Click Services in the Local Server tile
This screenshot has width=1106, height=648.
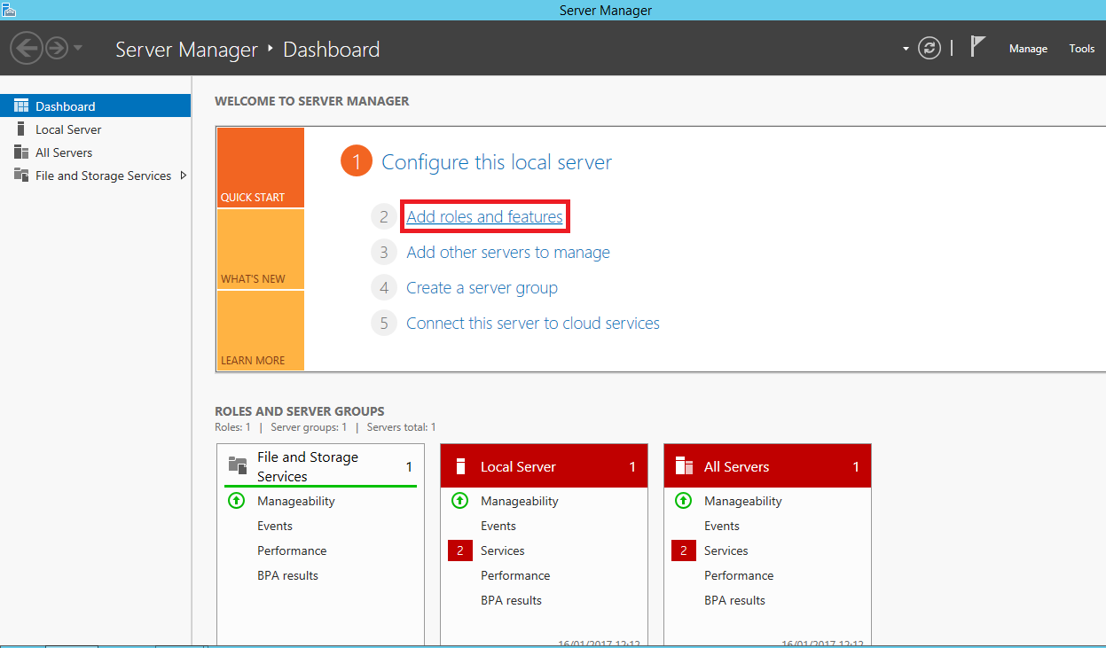click(x=503, y=550)
